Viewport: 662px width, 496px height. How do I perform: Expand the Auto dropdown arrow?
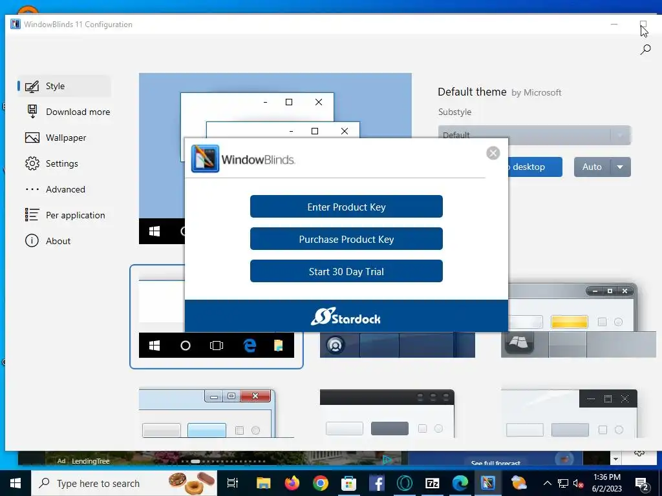tap(620, 167)
